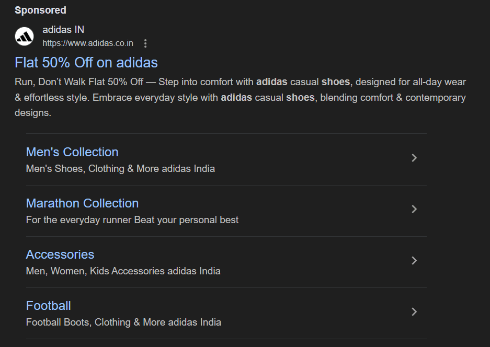Click the chevron beside Football
Screen dimensions: 490x347
point(414,311)
